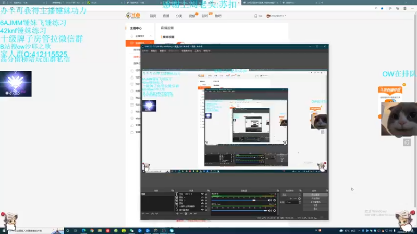Viewport: 417px width, 234px height.
Task: Open Microsoft Edge from the taskbar
Action: pos(84,231)
